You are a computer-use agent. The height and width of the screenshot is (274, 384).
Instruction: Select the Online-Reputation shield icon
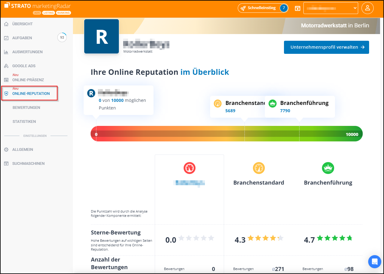[6, 94]
